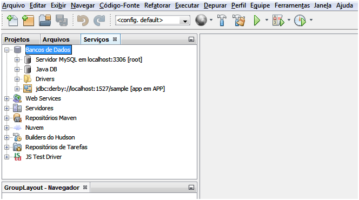This screenshot has width=359, height=200.
Task: Expand the JS Test Driver node
Action: click(7, 157)
